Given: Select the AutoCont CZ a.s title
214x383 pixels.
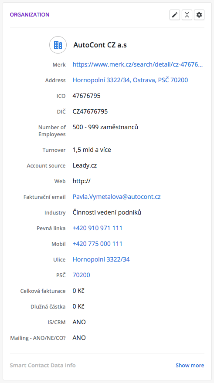Looking at the screenshot, I should [x=100, y=45].
